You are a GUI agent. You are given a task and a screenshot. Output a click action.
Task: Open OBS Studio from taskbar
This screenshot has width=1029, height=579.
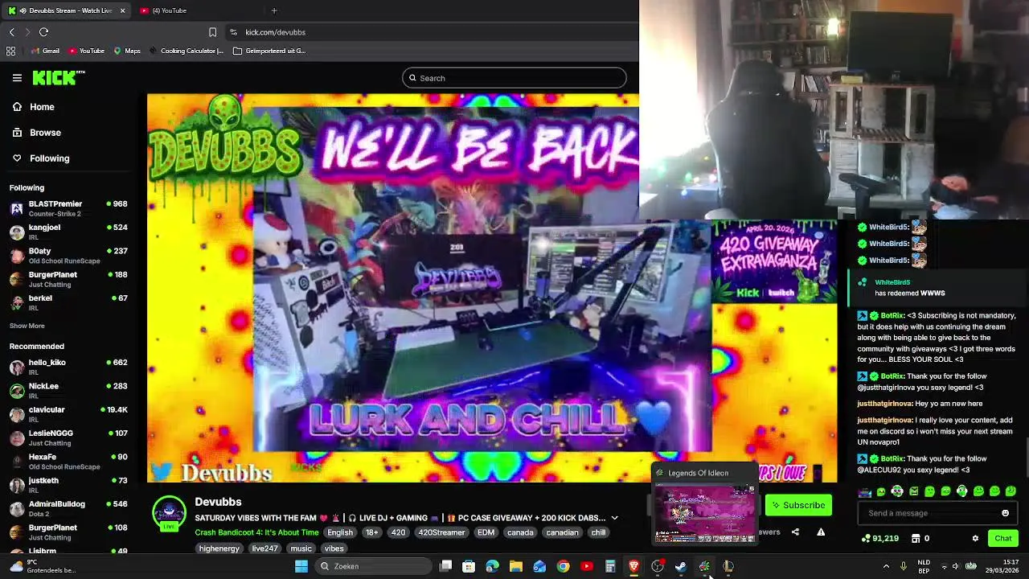[658, 566]
